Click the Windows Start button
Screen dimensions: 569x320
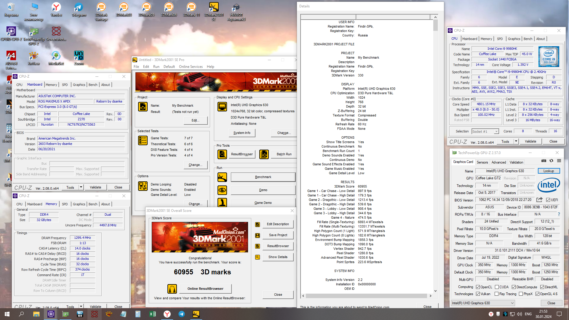(x=7, y=314)
